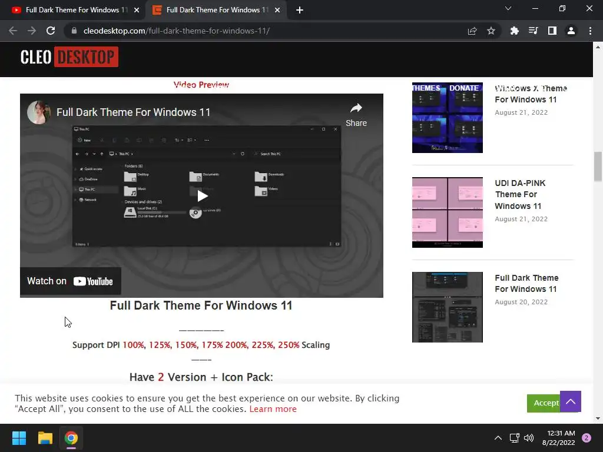Open the sidebar Full Dark Theme thumbnail
The height and width of the screenshot is (452, 603).
(x=448, y=307)
